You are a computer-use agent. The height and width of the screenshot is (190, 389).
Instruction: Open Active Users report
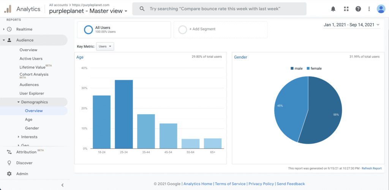coord(31,58)
